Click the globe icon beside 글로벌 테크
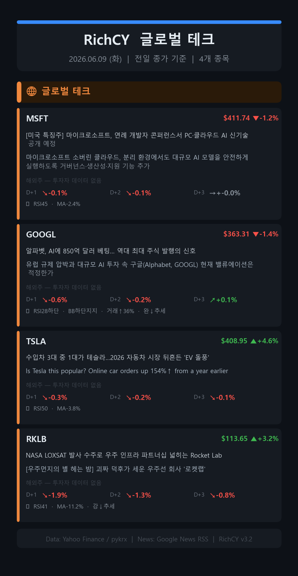 [x=32, y=91]
